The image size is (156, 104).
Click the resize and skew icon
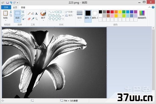tap(23, 15)
